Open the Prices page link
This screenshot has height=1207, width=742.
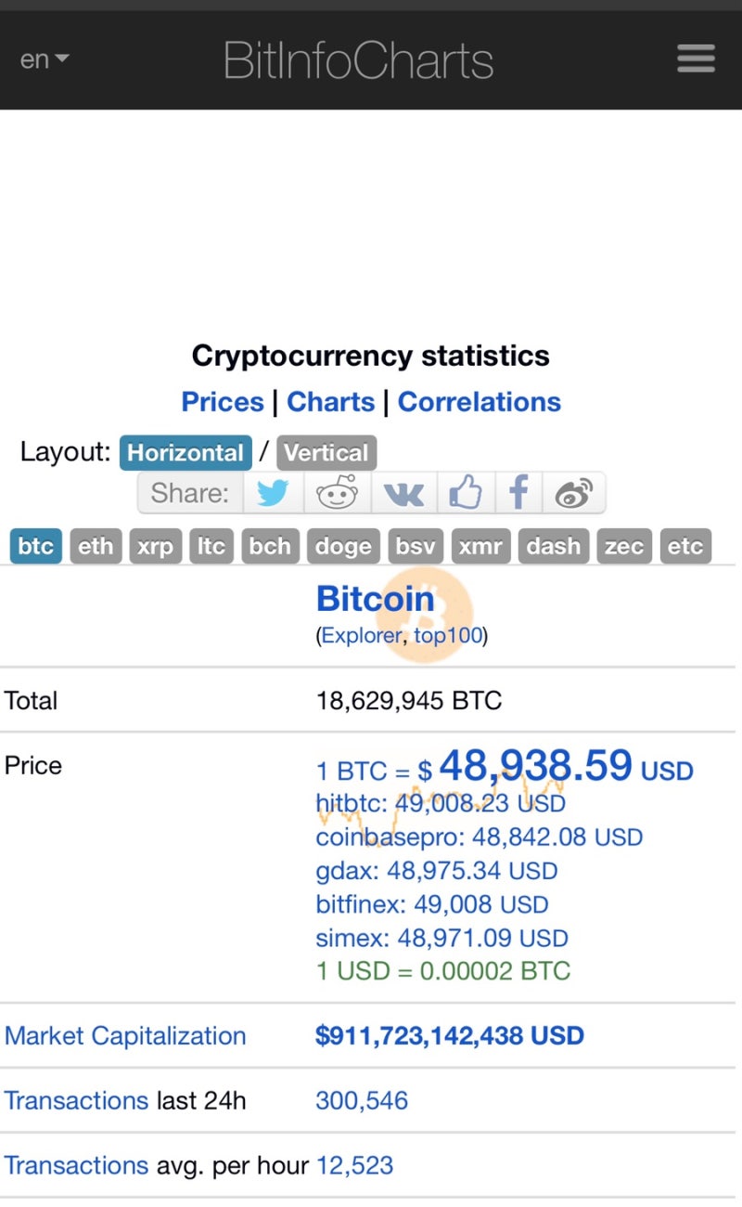[223, 402]
